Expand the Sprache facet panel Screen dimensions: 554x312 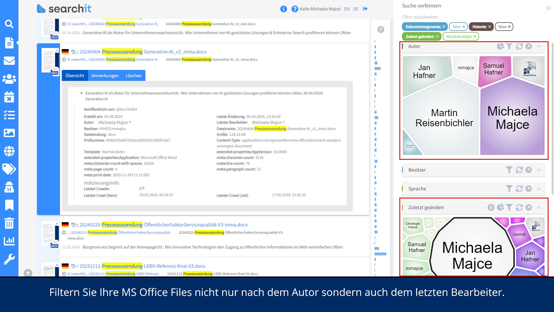click(539, 189)
